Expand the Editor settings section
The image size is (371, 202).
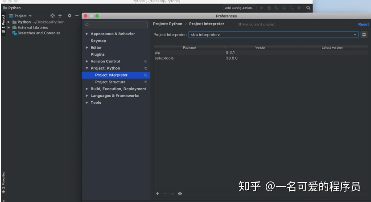(87, 48)
